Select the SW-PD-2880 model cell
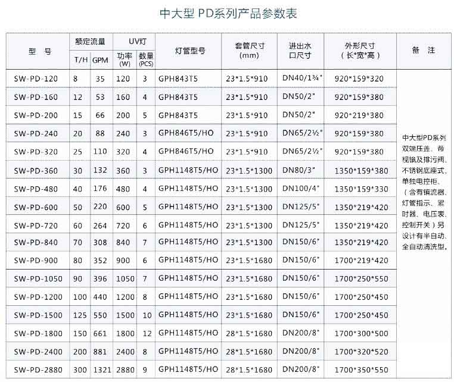 (x=38, y=369)
